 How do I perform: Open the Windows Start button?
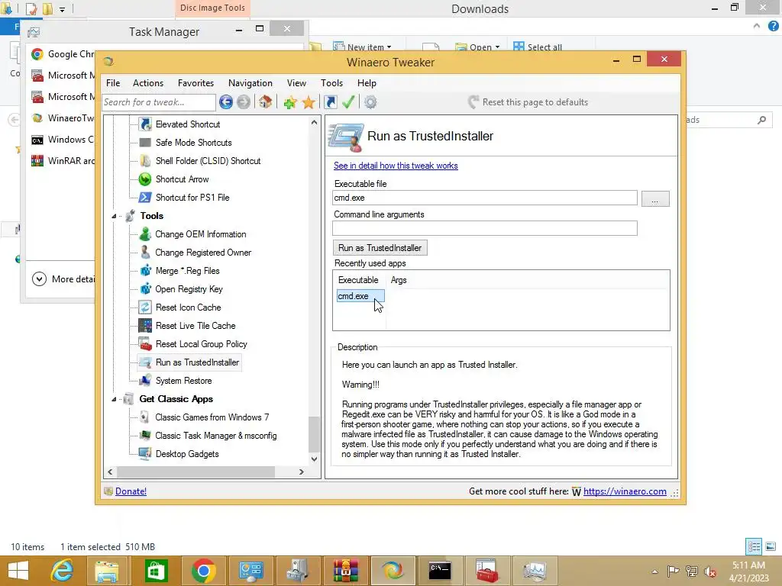[18, 571]
